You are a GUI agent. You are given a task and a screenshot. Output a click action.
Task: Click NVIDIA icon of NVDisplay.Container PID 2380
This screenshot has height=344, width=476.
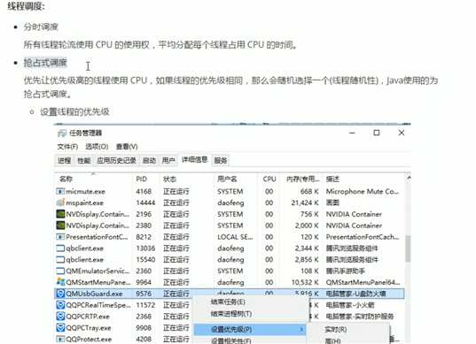click(60, 226)
